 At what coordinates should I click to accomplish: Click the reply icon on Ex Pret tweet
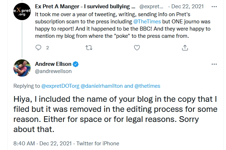(39, 47)
